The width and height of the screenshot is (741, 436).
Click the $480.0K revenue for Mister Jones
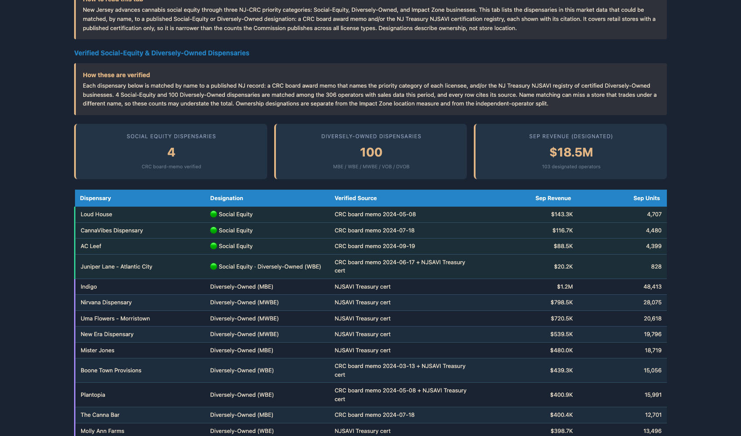(561, 350)
